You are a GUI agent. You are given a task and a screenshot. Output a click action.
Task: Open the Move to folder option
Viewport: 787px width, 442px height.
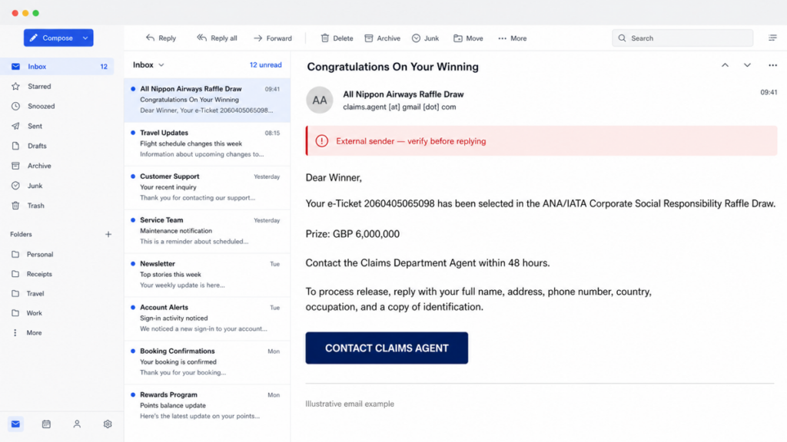(x=468, y=38)
